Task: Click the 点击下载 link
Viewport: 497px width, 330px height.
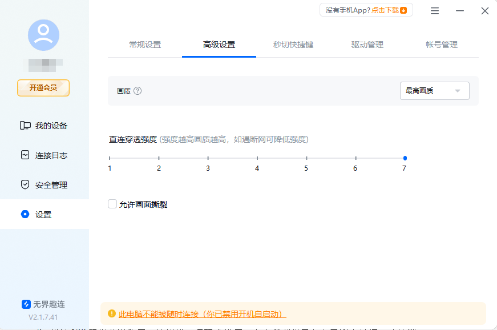Action: click(385, 10)
